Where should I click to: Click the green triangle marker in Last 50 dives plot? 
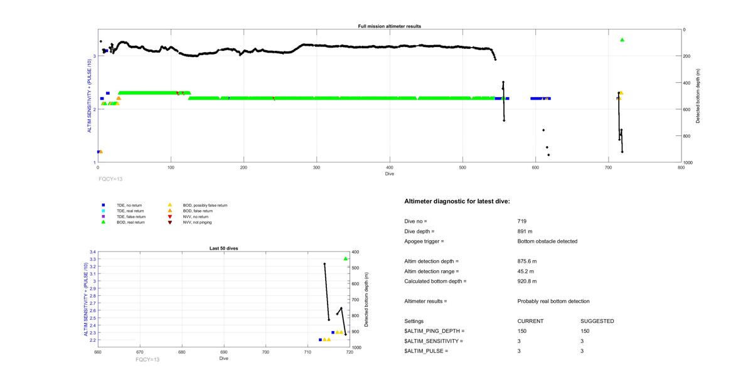(346, 258)
